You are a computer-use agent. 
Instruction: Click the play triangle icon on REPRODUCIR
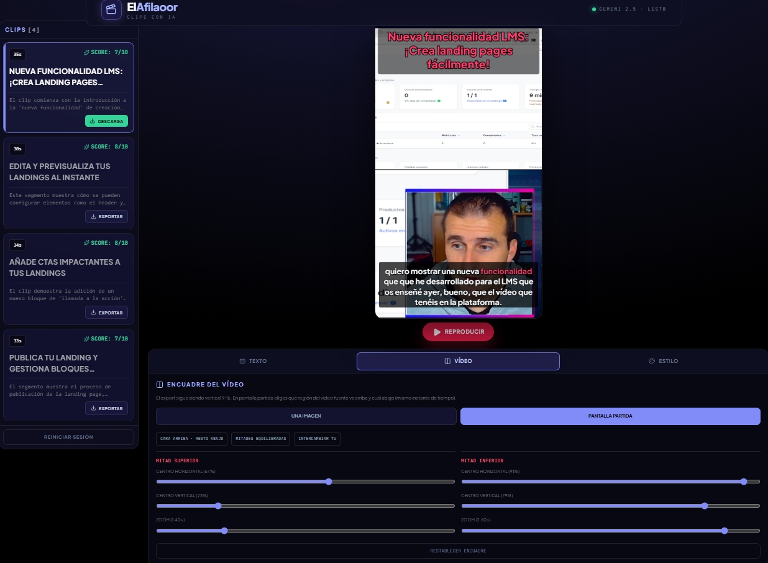coord(437,332)
